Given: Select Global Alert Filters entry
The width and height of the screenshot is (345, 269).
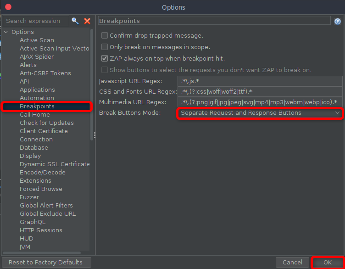Looking at the screenshot, I should [46, 205].
